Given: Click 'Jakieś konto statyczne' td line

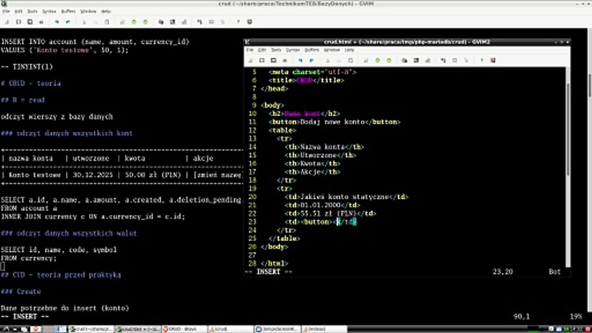Looking at the screenshot, I should click(346, 197).
